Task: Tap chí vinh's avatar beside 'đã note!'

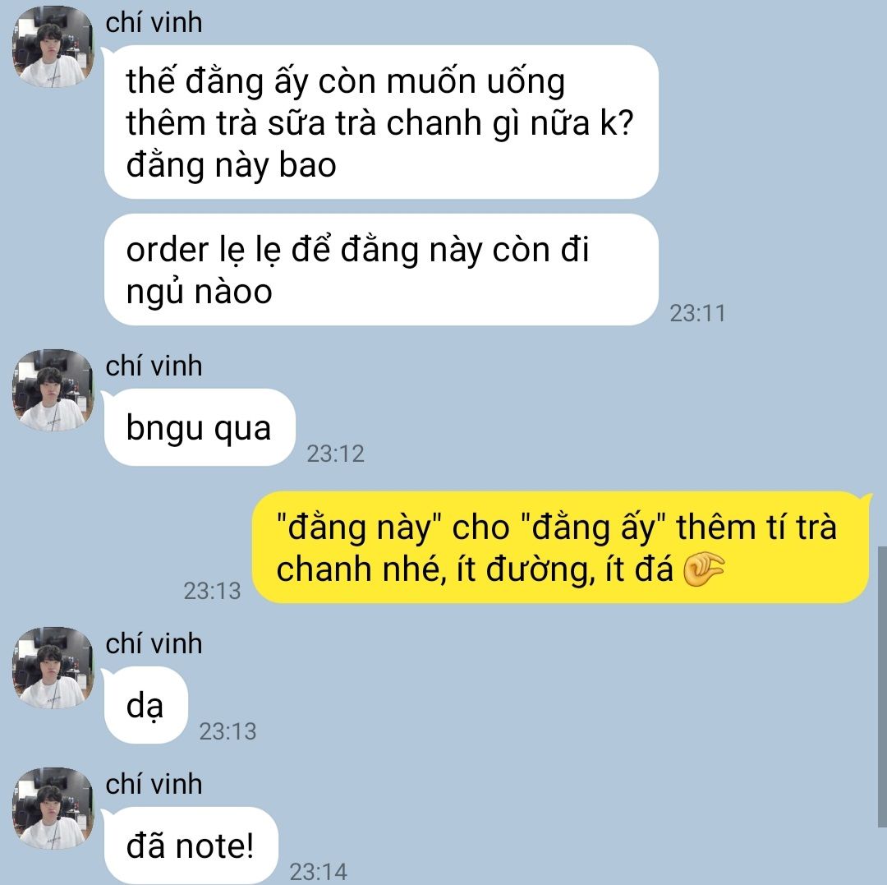Action: 53,808
